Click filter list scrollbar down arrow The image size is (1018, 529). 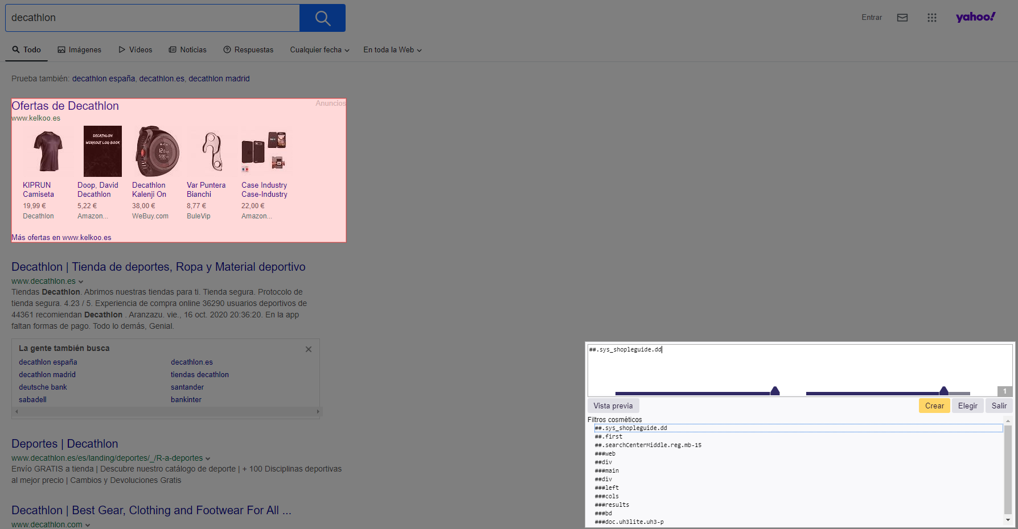(1008, 520)
